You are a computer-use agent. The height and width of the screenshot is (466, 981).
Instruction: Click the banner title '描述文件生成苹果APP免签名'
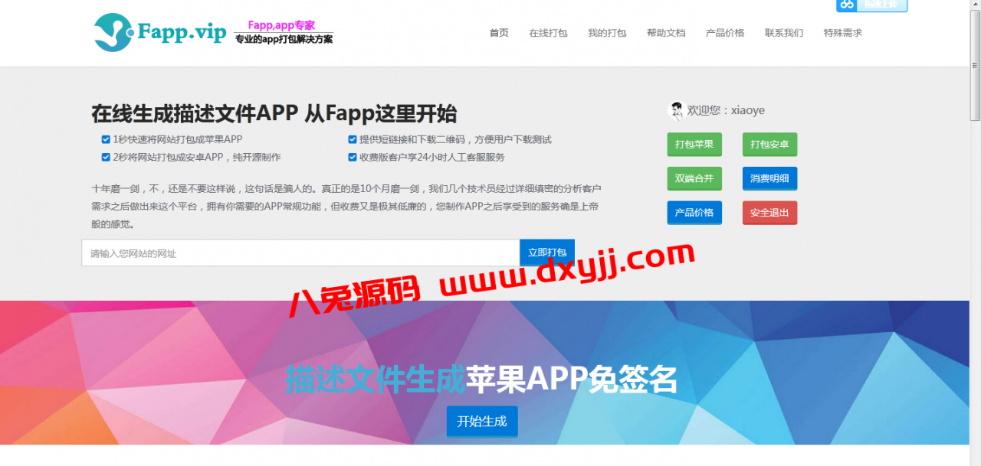[481, 378]
